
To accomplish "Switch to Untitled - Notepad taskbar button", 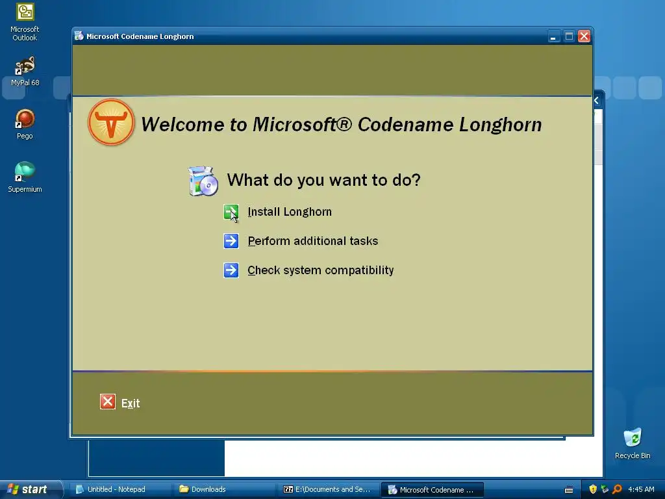I will 120,489.
